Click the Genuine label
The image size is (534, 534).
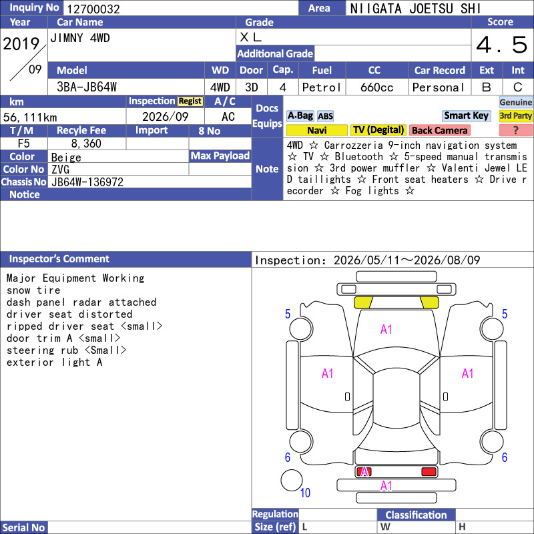(515, 102)
